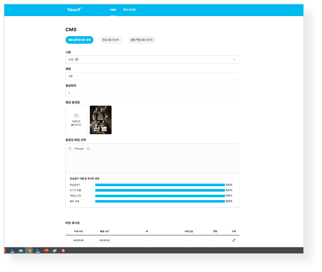
Task: Expand the 구분 dropdown chevron
Action: coord(234,59)
